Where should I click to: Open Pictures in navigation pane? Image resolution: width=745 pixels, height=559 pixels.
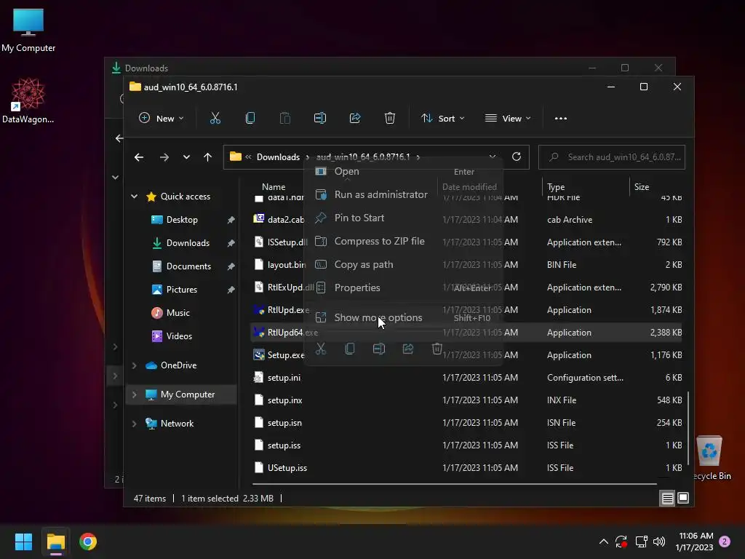(x=182, y=290)
